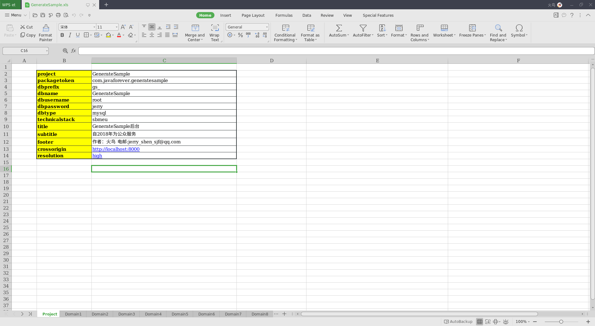This screenshot has height=326, width=595.
Task: Align text to the left
Action: (x=144, y=35)
